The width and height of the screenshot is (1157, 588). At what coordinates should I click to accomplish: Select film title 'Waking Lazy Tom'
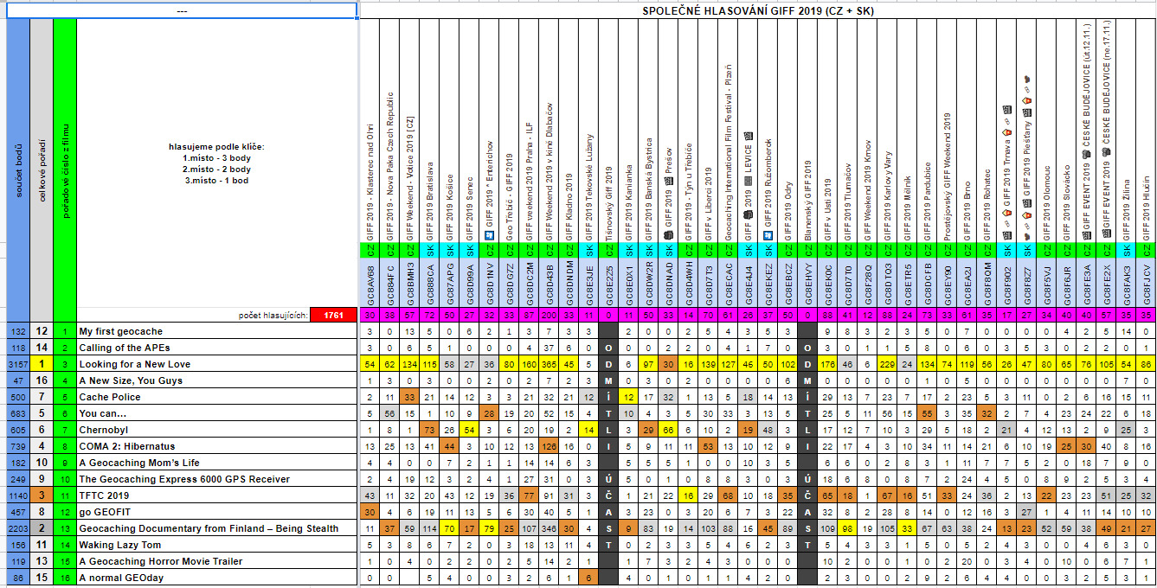pyautogui.click(x=217, y=545)
